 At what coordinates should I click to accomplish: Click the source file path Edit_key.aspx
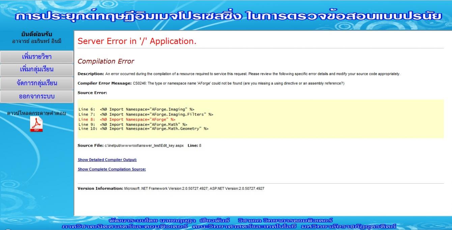click(144, 146)
